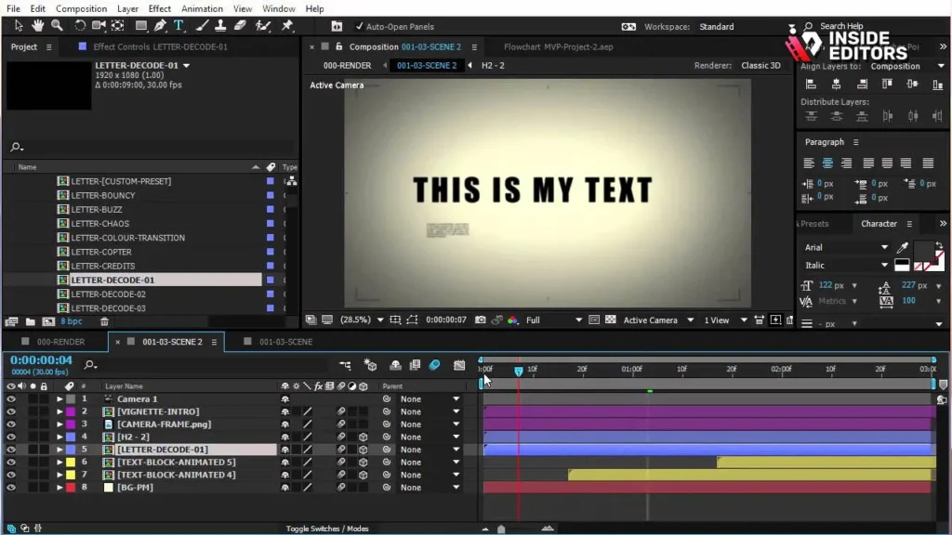952x535 pixels.
Task: Hide the H2 - 2 layer
Action: point(11,437)
